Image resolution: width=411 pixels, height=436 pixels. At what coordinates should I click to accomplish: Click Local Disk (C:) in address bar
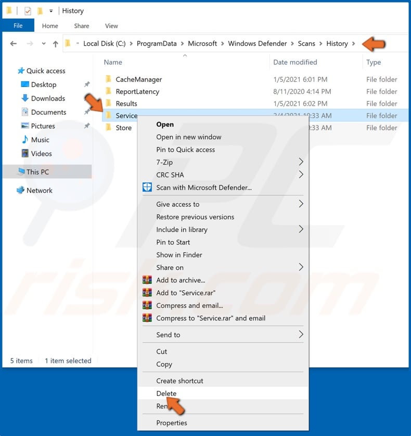pyautogui.click(x=105, y=44)
